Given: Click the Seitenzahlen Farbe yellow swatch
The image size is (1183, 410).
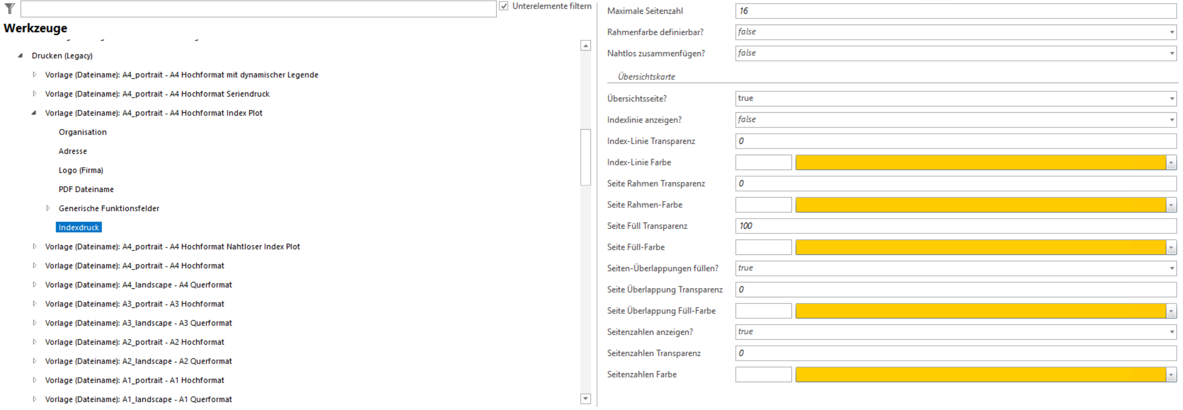Looking at the screenshot, I should [978, 374].
